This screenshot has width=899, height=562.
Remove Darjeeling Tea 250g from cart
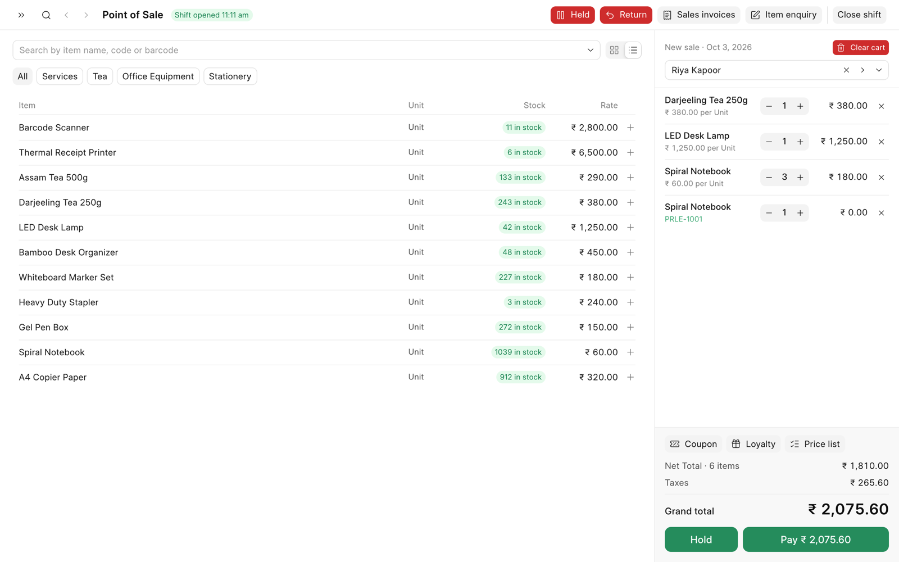coord(882,106)
